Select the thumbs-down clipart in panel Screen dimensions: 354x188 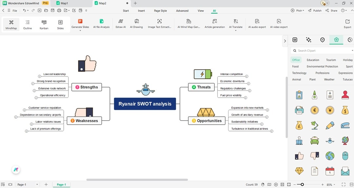pyautogui.click(x=314, y=156)
